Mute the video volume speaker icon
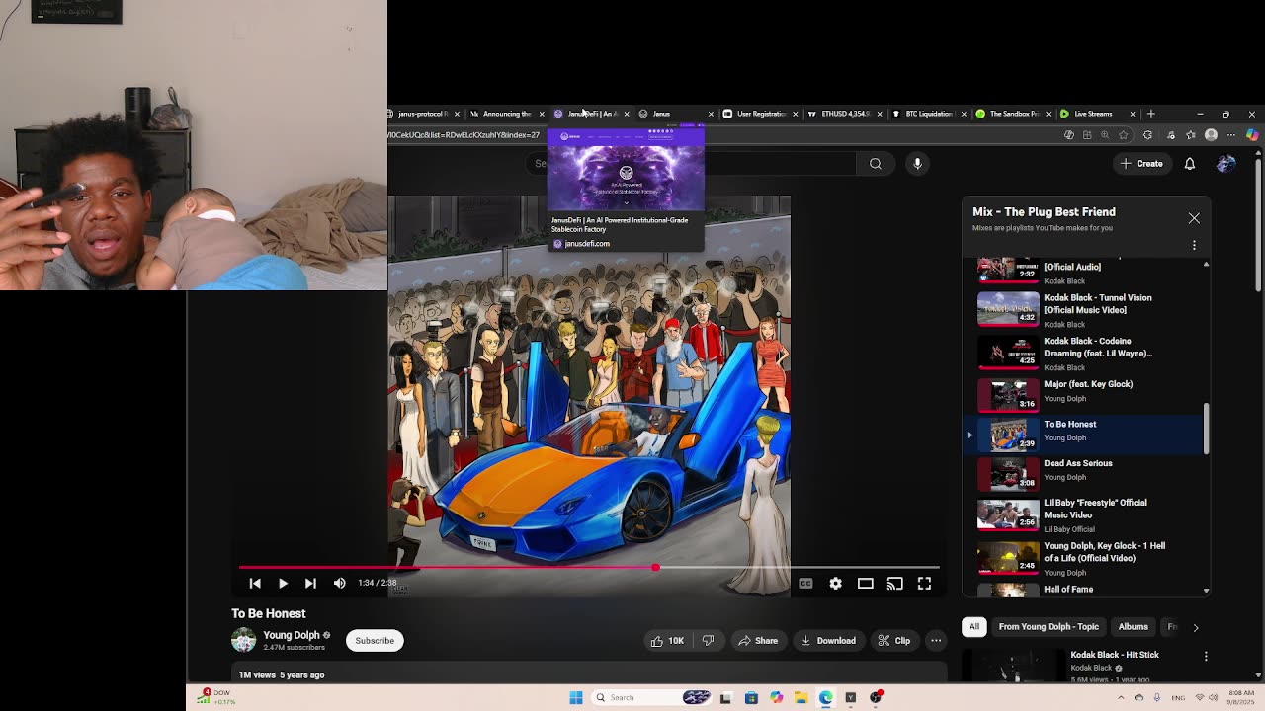 [x=340, y=584]
